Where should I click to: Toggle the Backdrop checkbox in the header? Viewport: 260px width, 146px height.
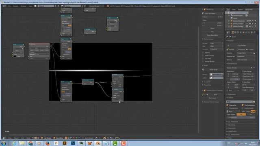point(54,138)
